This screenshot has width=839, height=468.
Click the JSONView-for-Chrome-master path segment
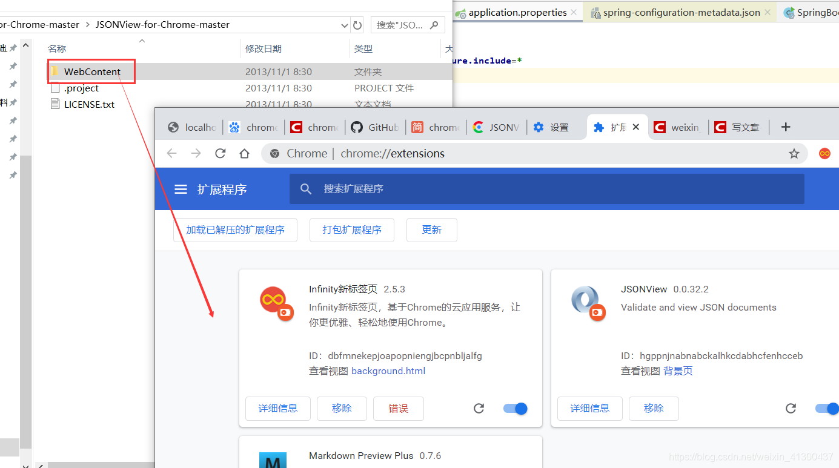(162, 25)
